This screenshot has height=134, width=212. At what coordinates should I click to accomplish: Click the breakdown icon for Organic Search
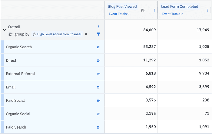click(98, 47)
